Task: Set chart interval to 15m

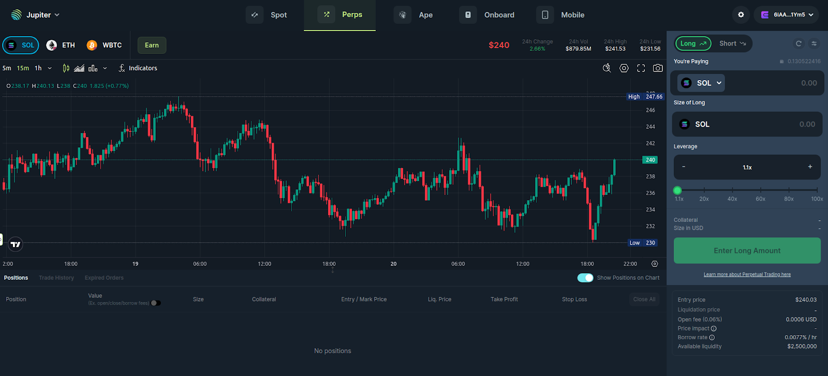Action: [x=23, y=68]
